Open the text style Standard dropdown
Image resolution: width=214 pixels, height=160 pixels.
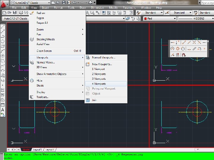tap(152, 13)
